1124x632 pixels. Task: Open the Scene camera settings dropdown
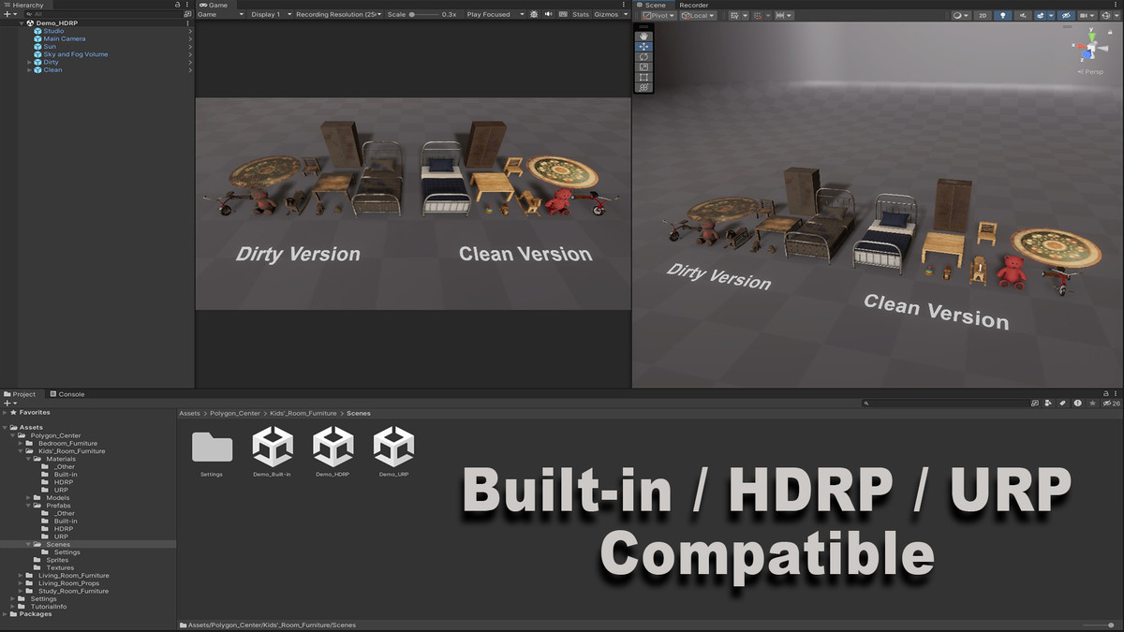pyautogui.click(x=1087, y=15)
